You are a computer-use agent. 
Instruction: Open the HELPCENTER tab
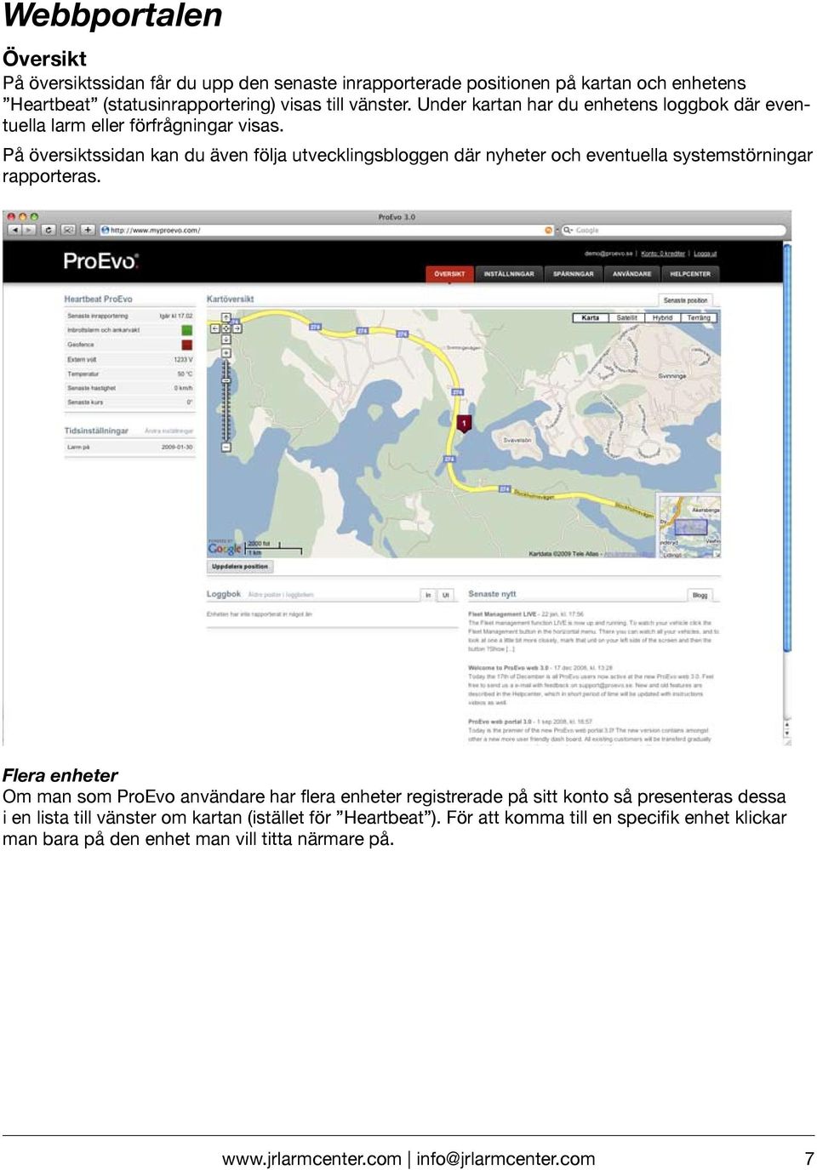click(690, 274)
